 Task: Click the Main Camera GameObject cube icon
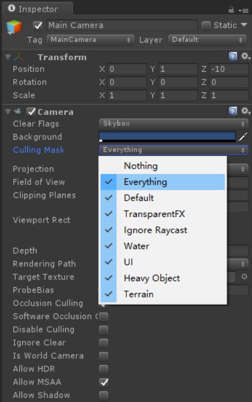coord(14,27)
